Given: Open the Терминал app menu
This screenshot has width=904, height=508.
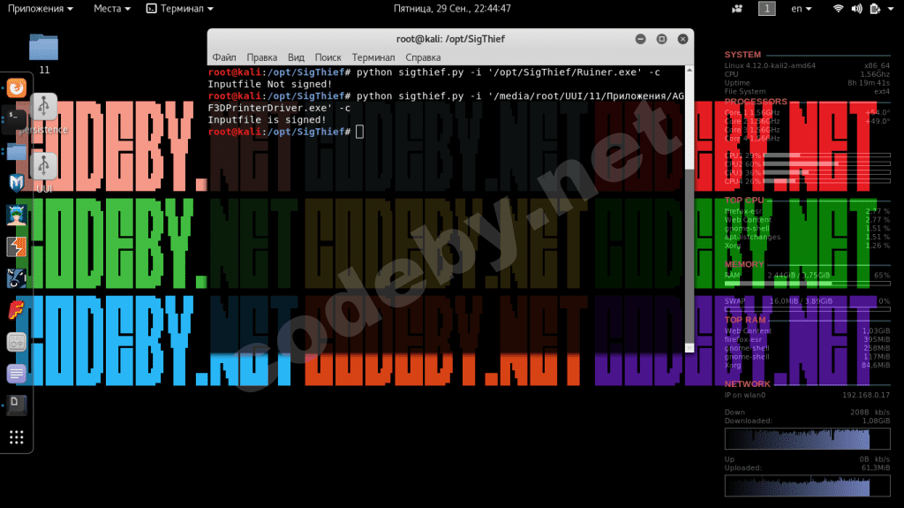Looking at the screenshot, I should (x=179, y=9).
